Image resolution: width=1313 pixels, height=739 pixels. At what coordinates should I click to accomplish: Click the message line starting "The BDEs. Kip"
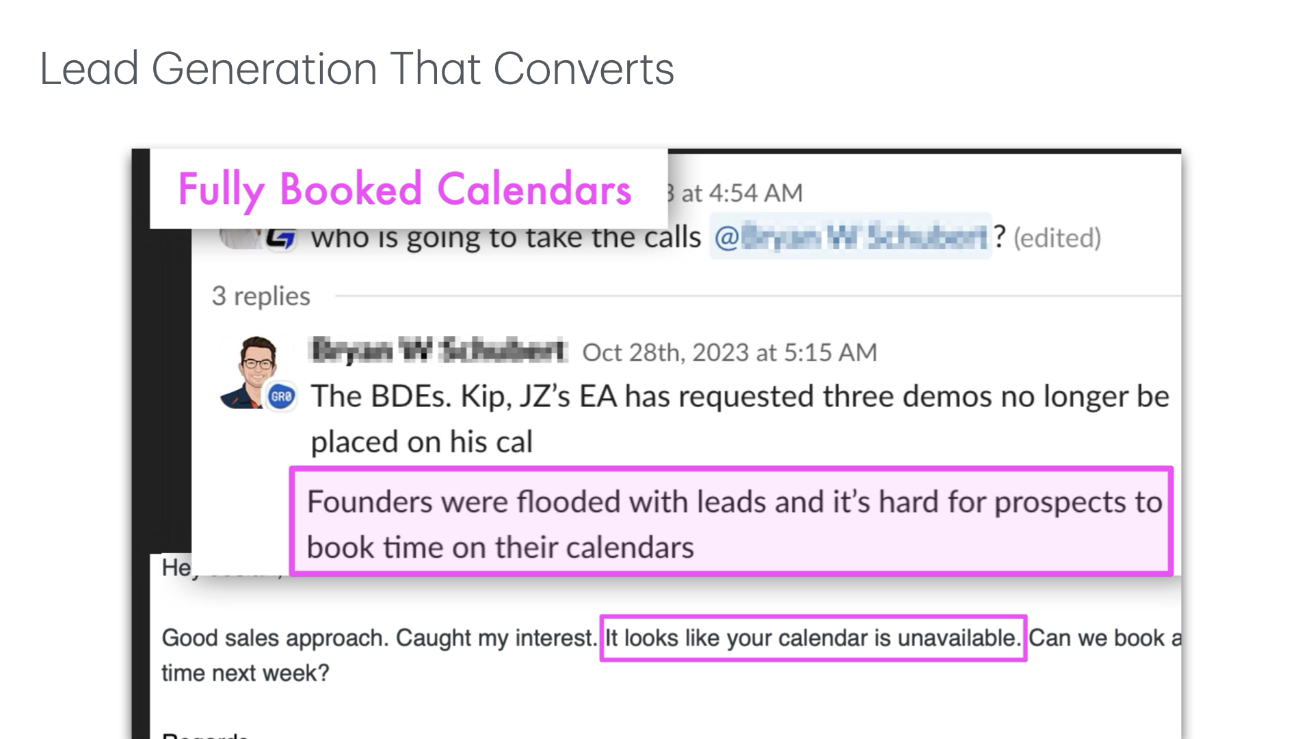(739, 397)
